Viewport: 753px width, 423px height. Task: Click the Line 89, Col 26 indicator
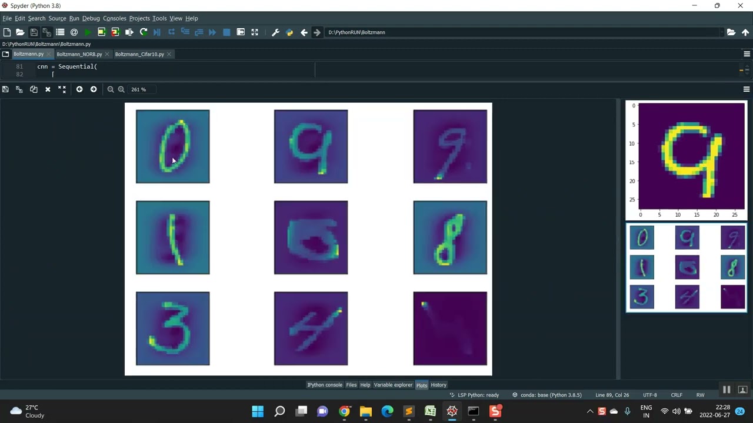click(x=612, y=395)
